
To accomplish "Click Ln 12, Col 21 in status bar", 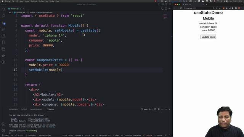I will click(68, 135).
